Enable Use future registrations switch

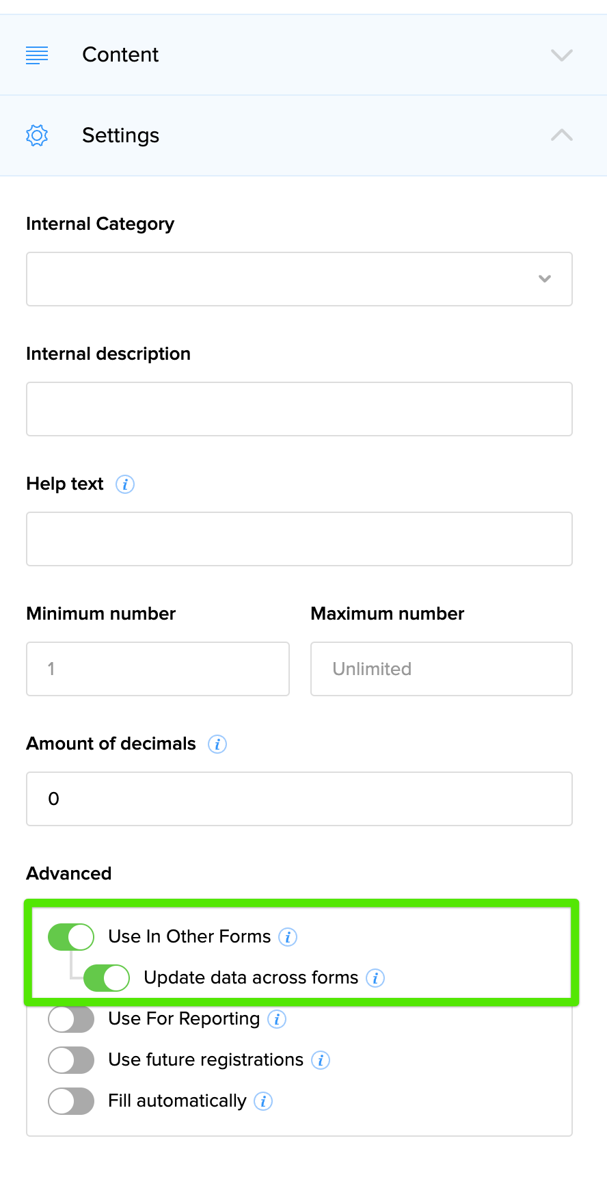(x=71, y=1060)
